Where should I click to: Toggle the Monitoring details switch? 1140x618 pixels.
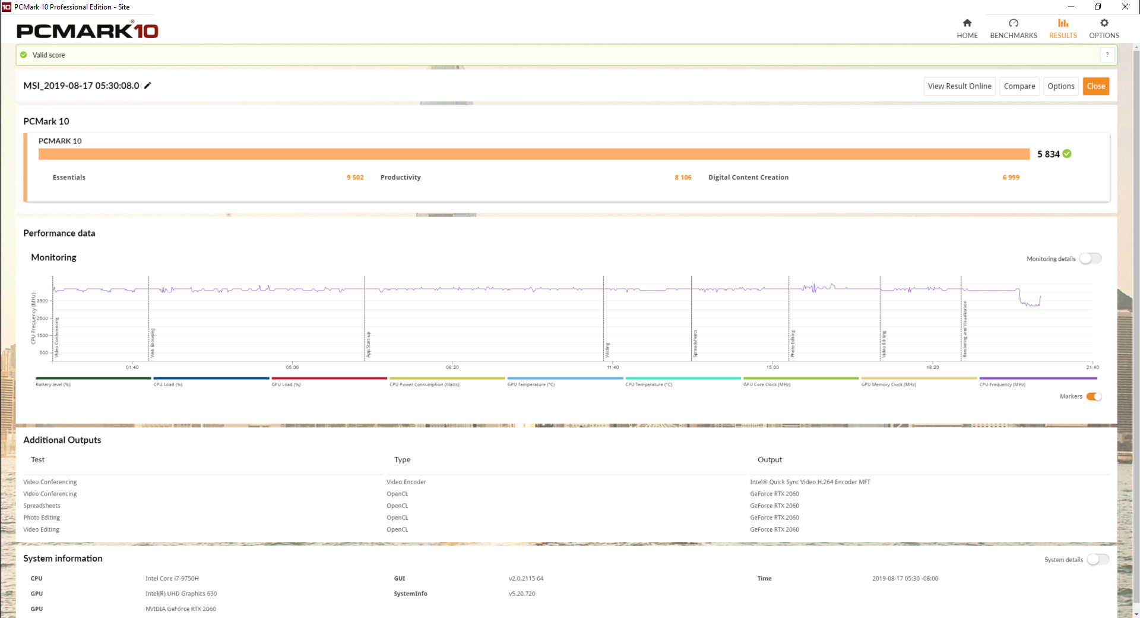pyautogui.click(x=1090, y=258)
